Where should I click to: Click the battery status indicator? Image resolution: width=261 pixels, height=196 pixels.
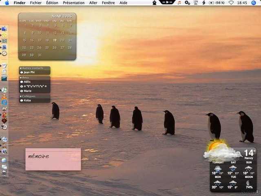click(x=219, y=3)
